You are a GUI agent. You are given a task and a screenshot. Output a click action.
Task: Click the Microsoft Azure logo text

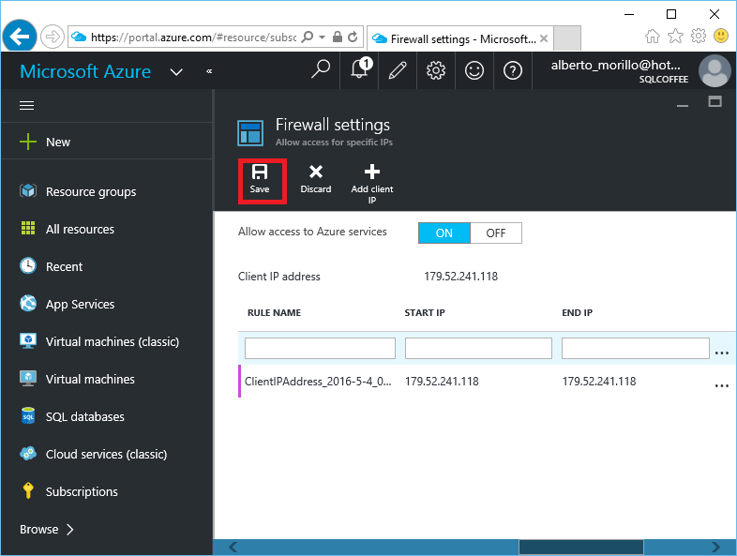pos(85,71)
